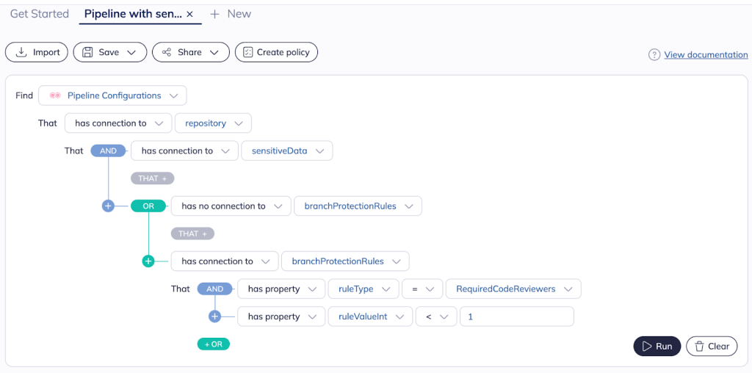Open the RequiredCodeReviewers value dropdown

click(x=513, y=289)
